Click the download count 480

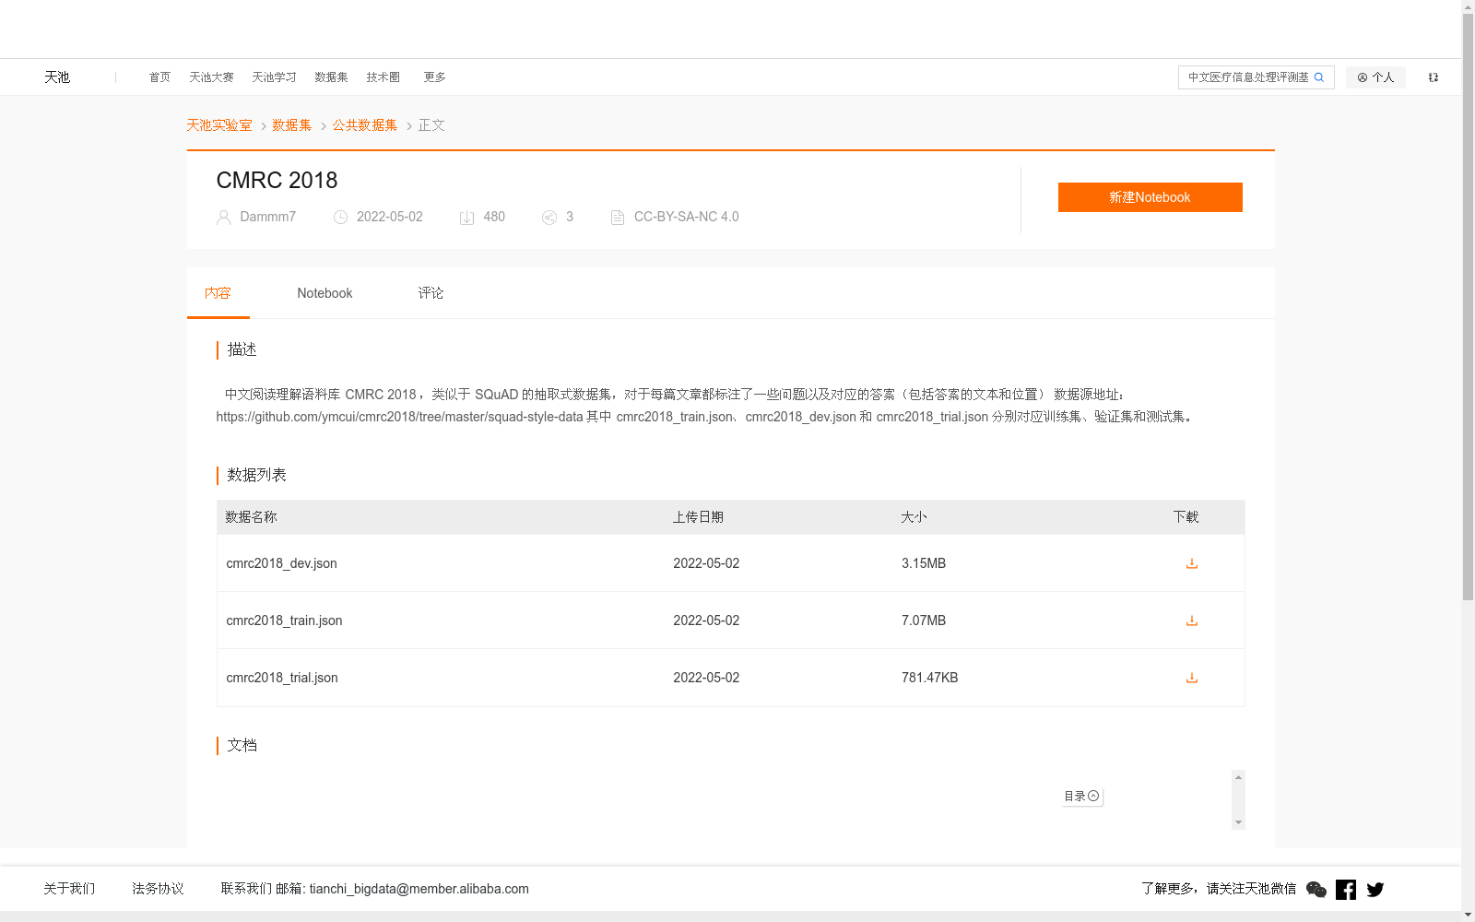(494, 217)
